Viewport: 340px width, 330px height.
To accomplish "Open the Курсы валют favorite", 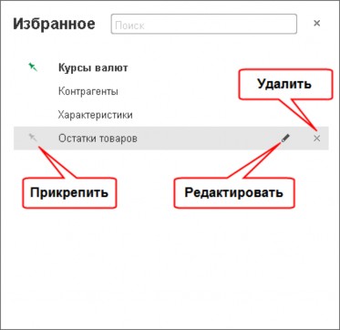I will [93, 67].
